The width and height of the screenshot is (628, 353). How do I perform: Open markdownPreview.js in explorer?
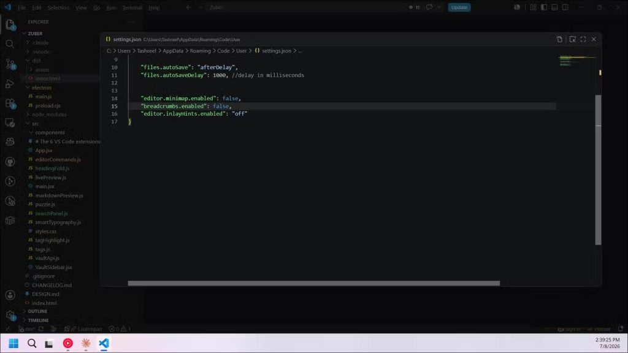click(59, 195)
